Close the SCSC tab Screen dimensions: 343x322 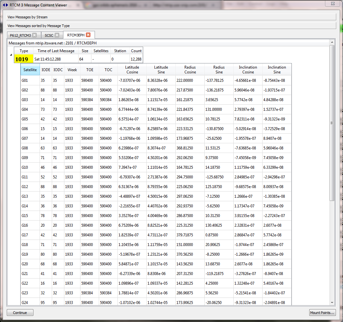(57, 35)
